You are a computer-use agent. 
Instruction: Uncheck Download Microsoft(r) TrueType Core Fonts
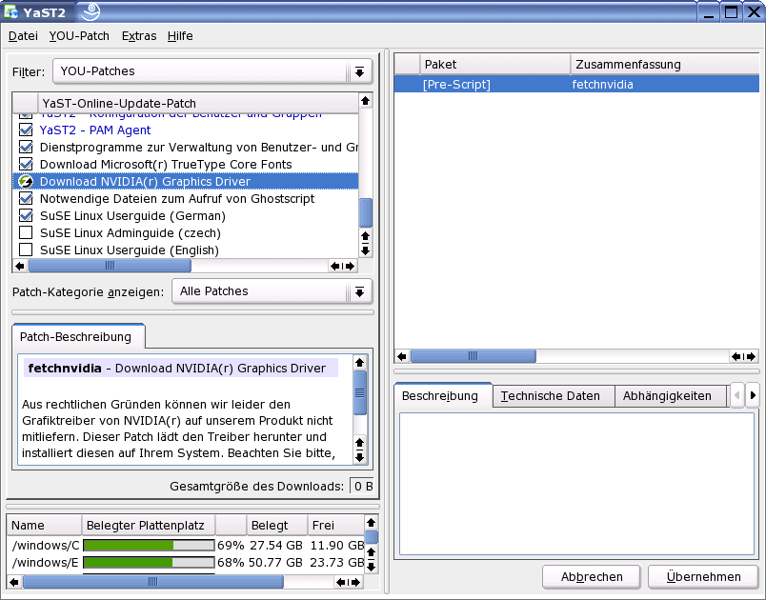[x=26, y=164]
